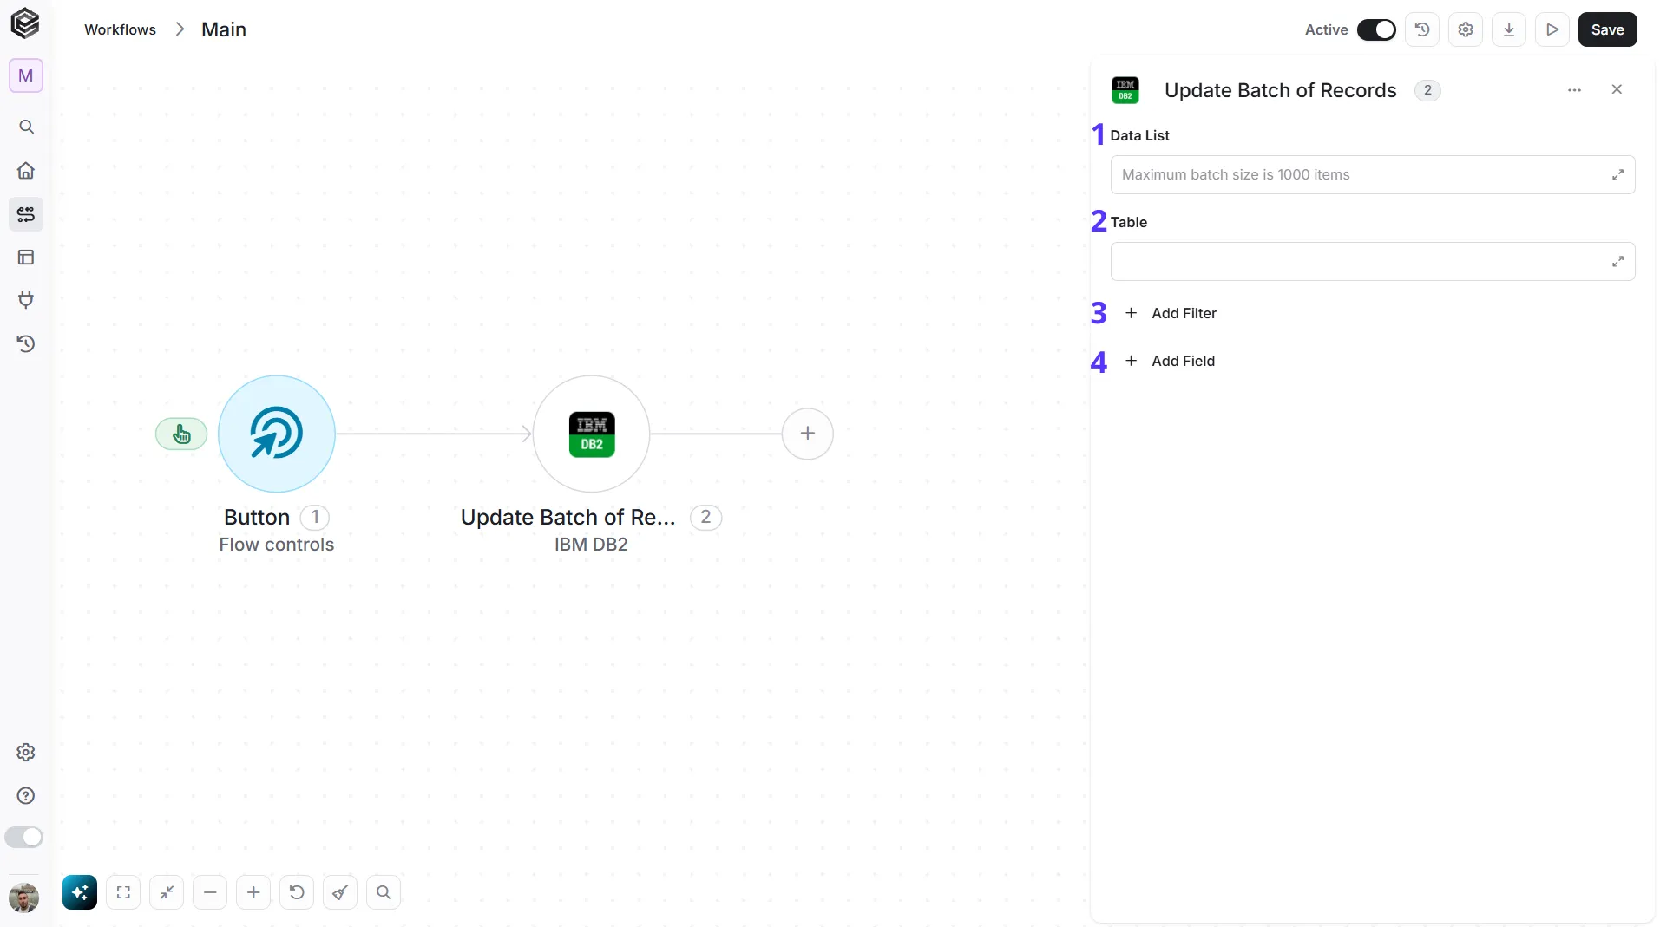Select the Button trigger node
The image size is (1660, 927).
coord(277,434)
